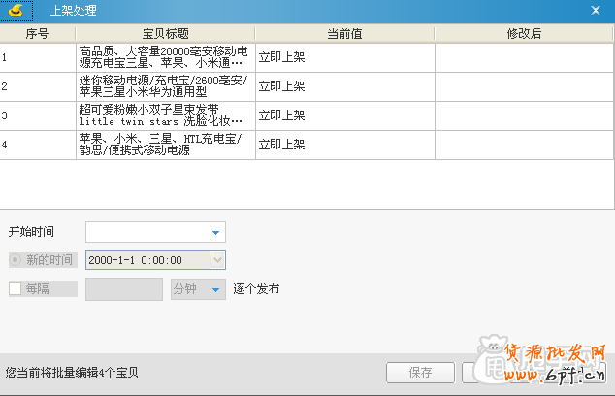Click 立即上架 value in row 4
This screenshot has width=615, height=396.
pyautogui.click(x=281, y=145)
